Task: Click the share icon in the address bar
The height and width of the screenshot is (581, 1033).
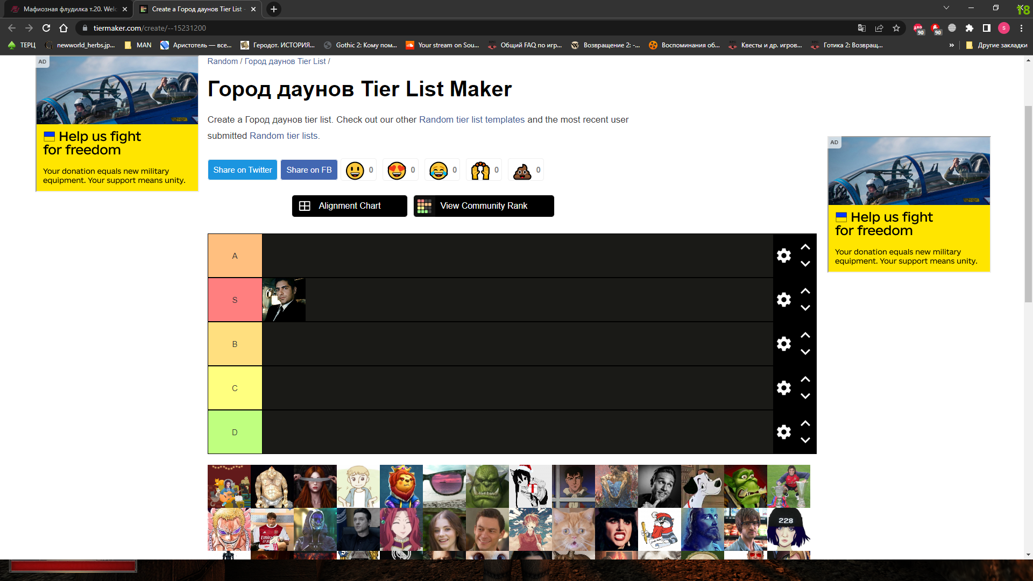Action: coord(879,28)
